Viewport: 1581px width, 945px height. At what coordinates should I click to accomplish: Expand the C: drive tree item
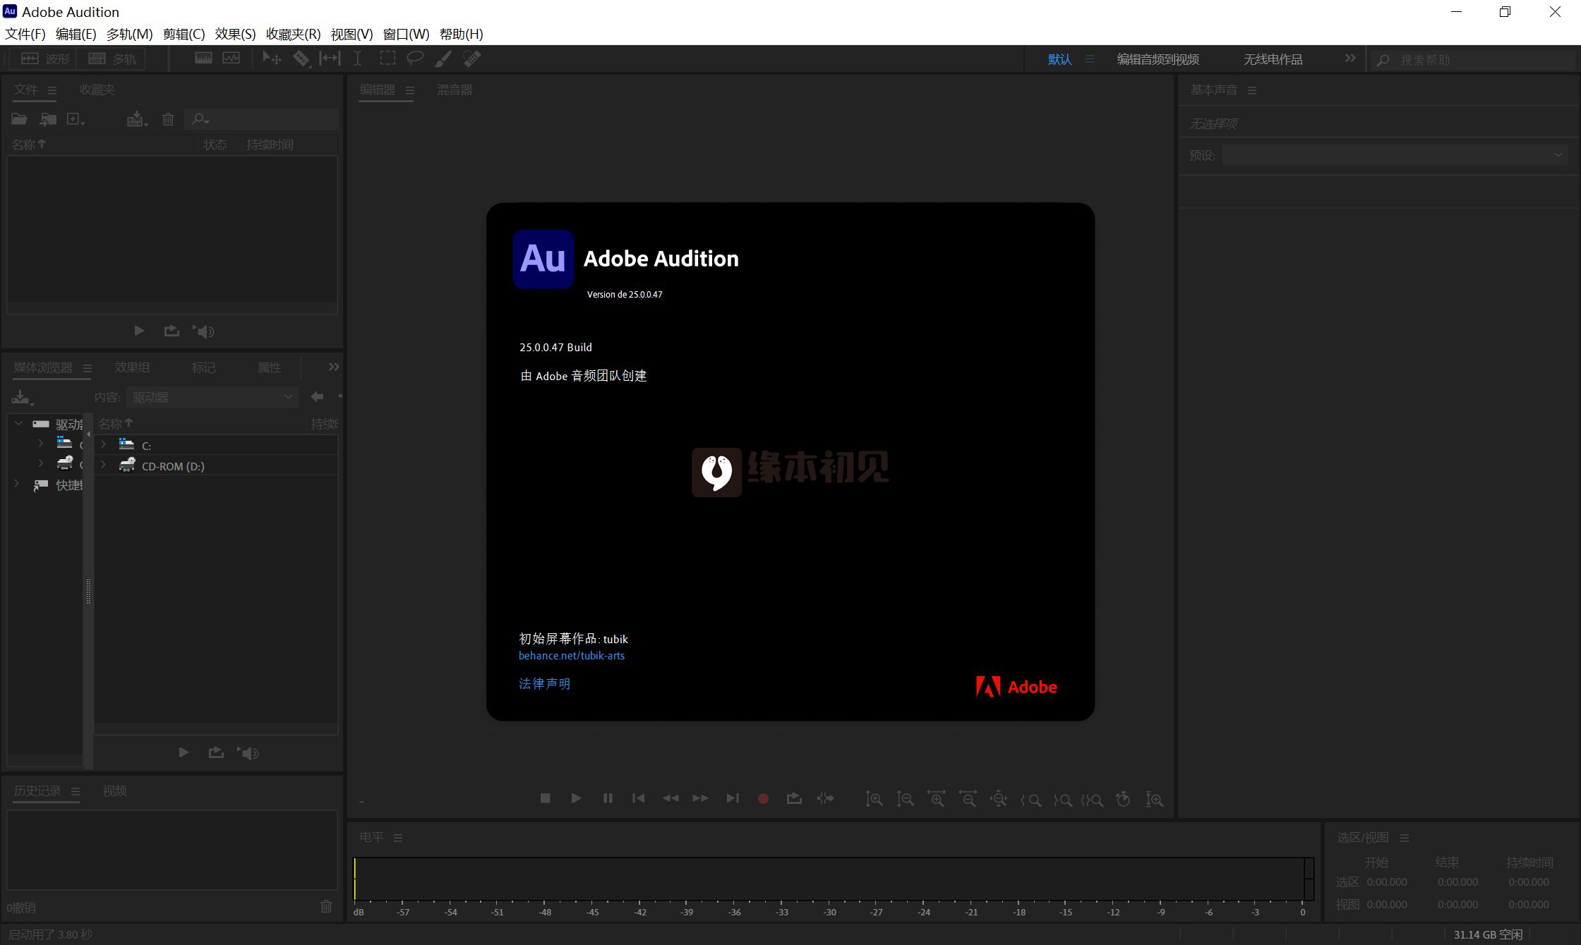[x=104, y=445]
